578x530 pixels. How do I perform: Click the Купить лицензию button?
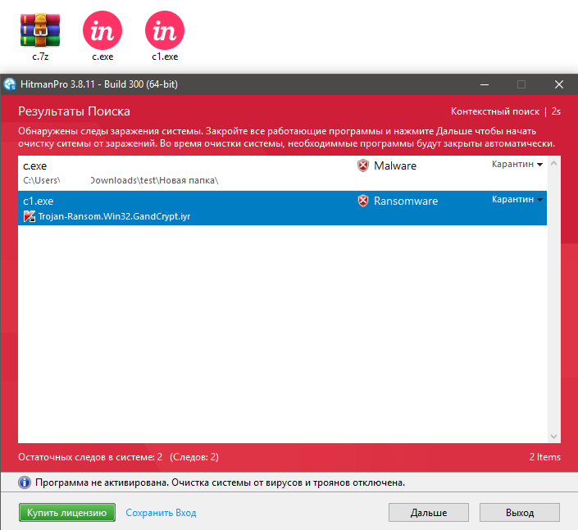coord(67,512)
